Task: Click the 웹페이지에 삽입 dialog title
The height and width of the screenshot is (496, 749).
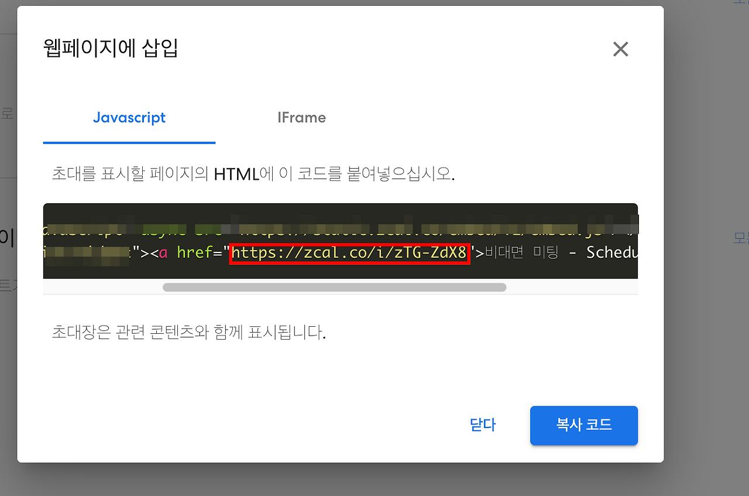Action: point(111,48)
